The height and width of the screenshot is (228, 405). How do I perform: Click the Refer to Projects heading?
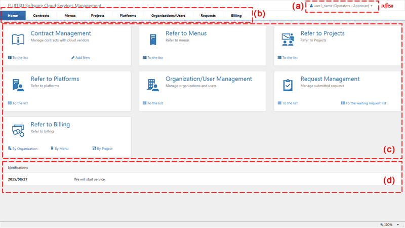point(322,33)
